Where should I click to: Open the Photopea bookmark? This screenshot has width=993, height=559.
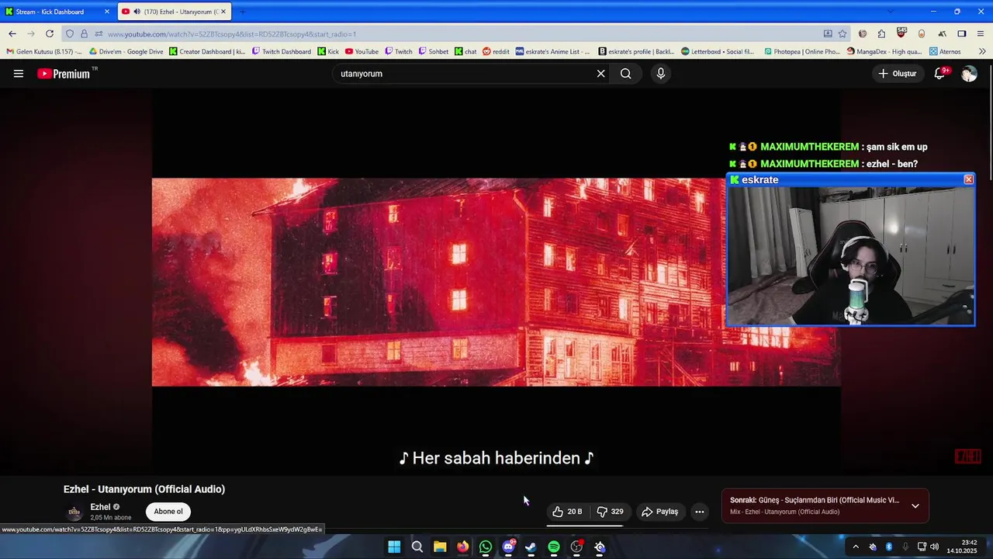coord(802,52)
